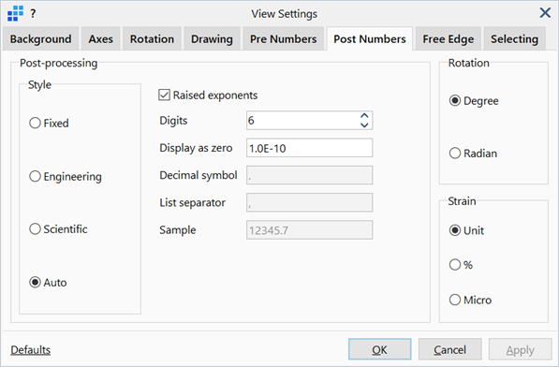Open the Pre Numbers tab
The width and height of the screenshot is (559, 367).
point(283,38)
